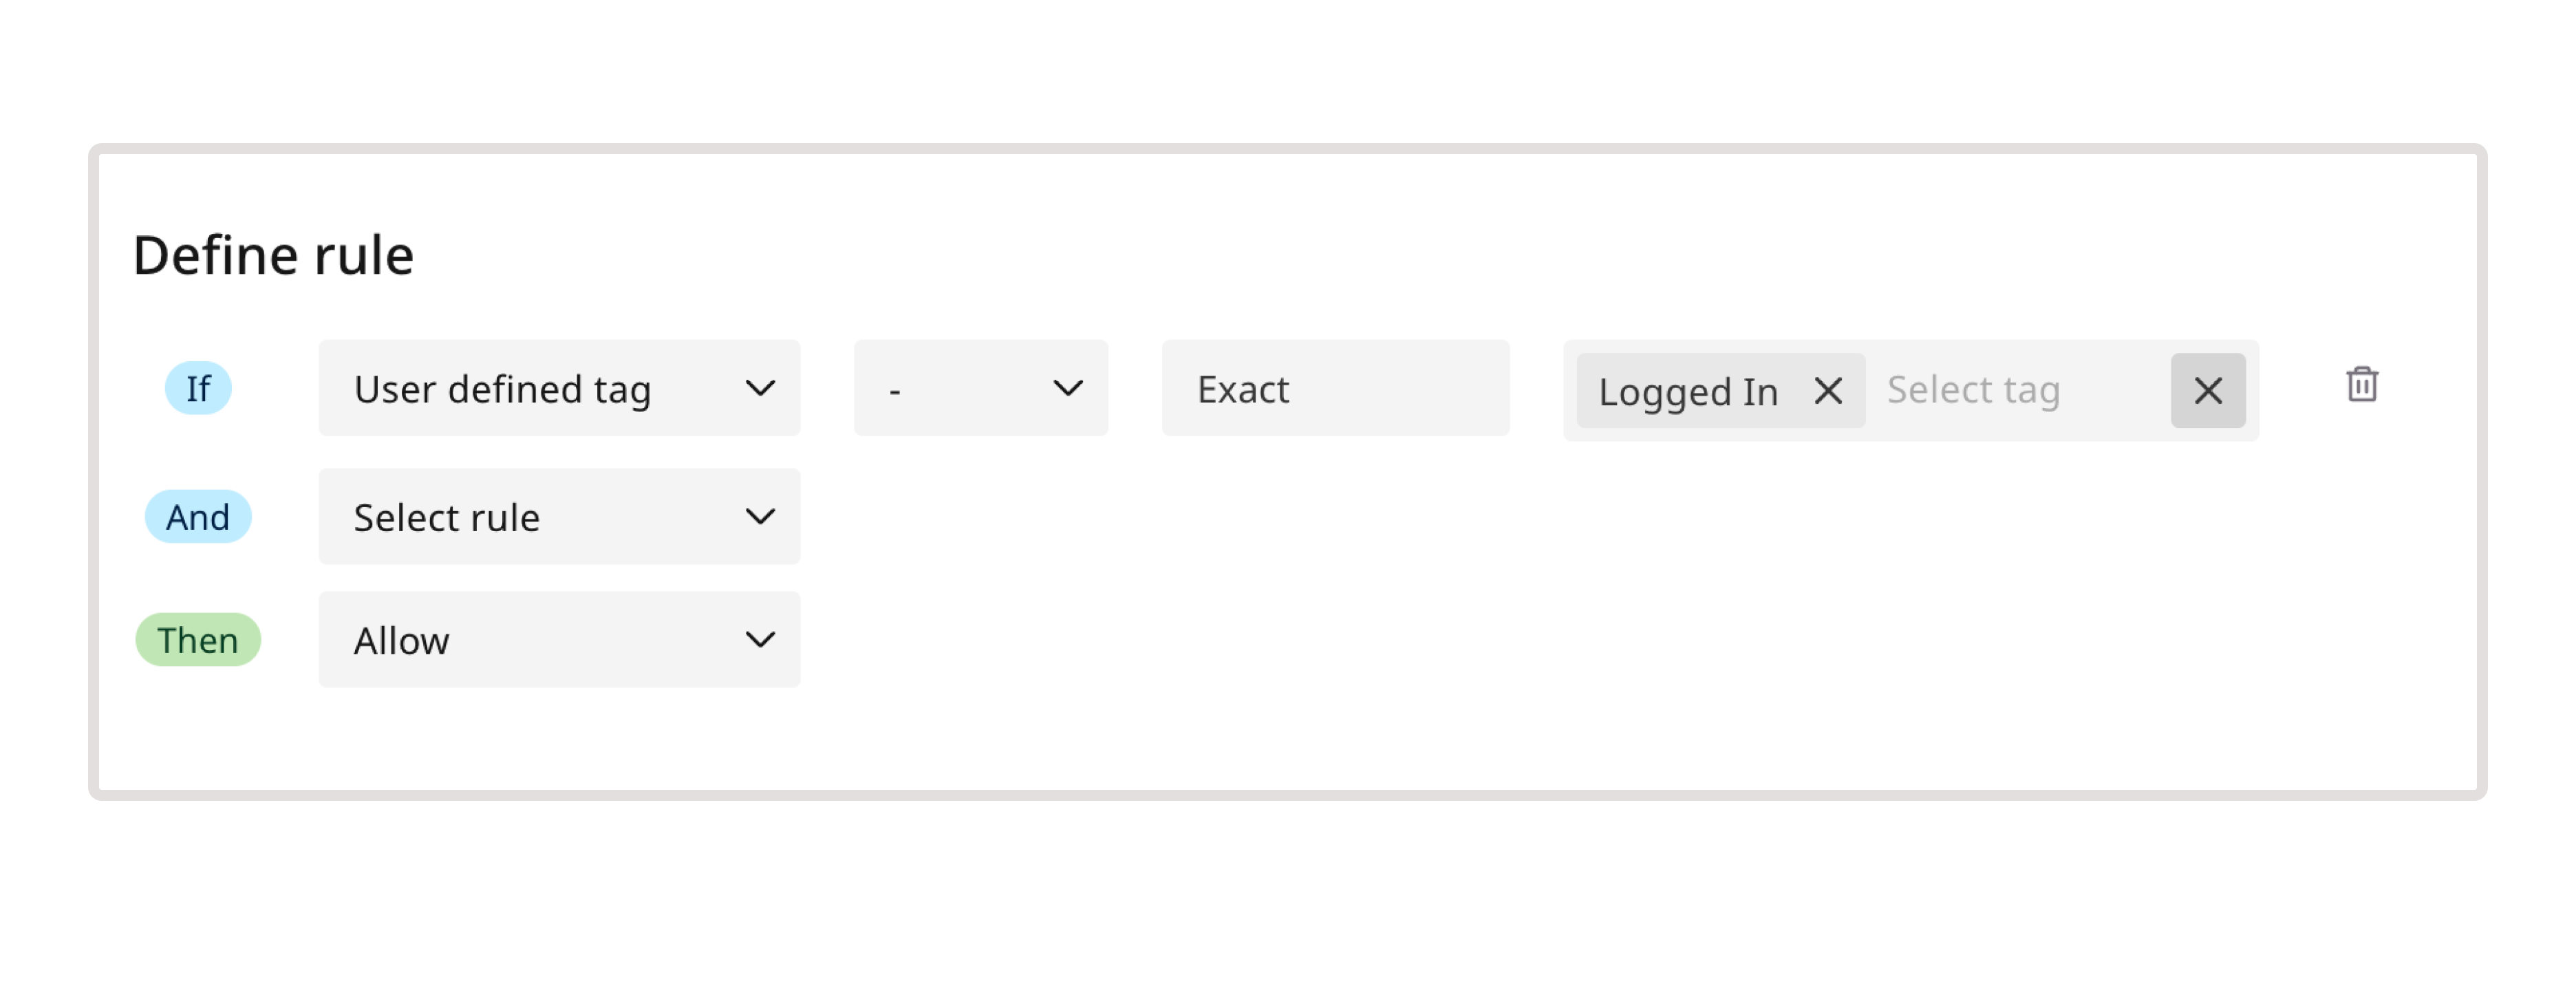Delete the rule row using trash icon
The height and width of the screenshot is (988, 2576).
pyautogui.click(x=2361, y=385)
